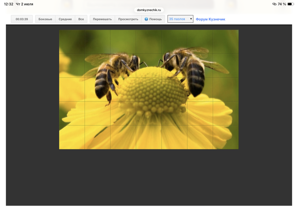Screen dimensions: 298x207
Task: Show Все puzzle pieces
Action: tap(81, 19)
